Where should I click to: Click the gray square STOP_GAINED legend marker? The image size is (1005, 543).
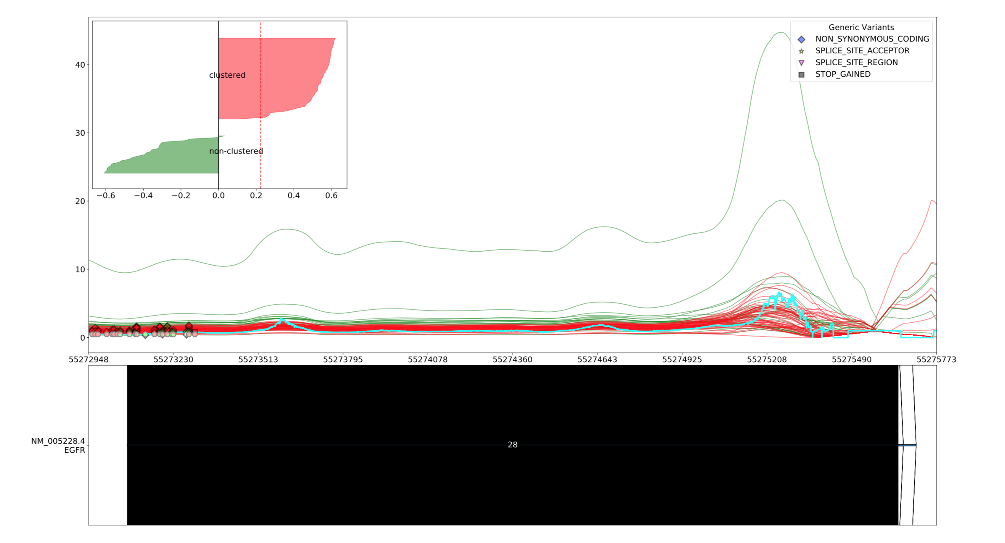pos(801,75)
